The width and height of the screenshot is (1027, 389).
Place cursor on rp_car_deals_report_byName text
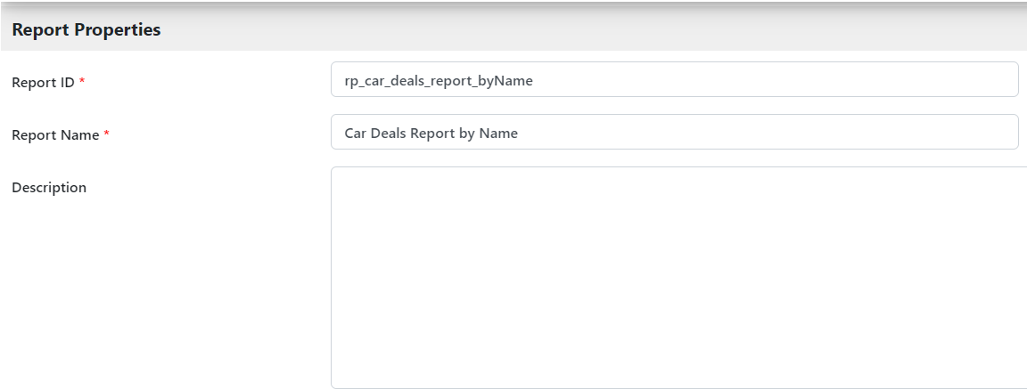coord(438,81)
